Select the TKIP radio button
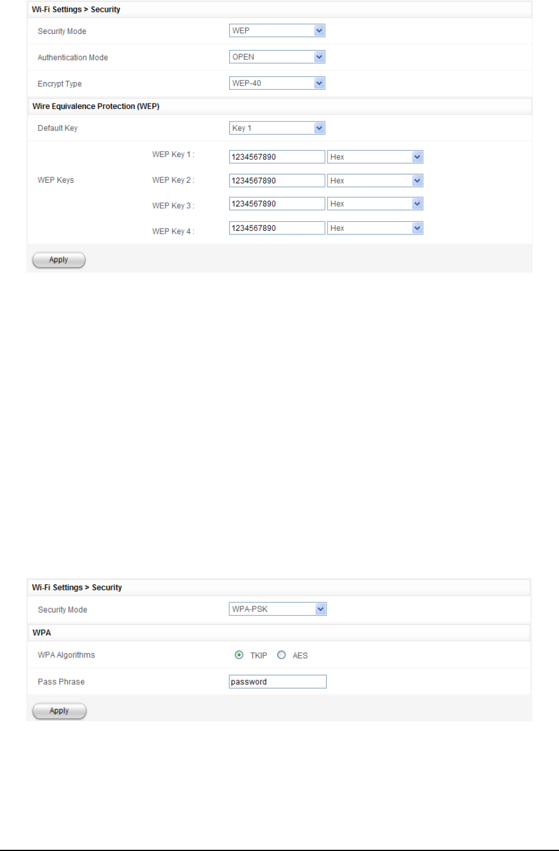Image resolution: width=559 pixels, height=851 pixels. pos(239,655)
